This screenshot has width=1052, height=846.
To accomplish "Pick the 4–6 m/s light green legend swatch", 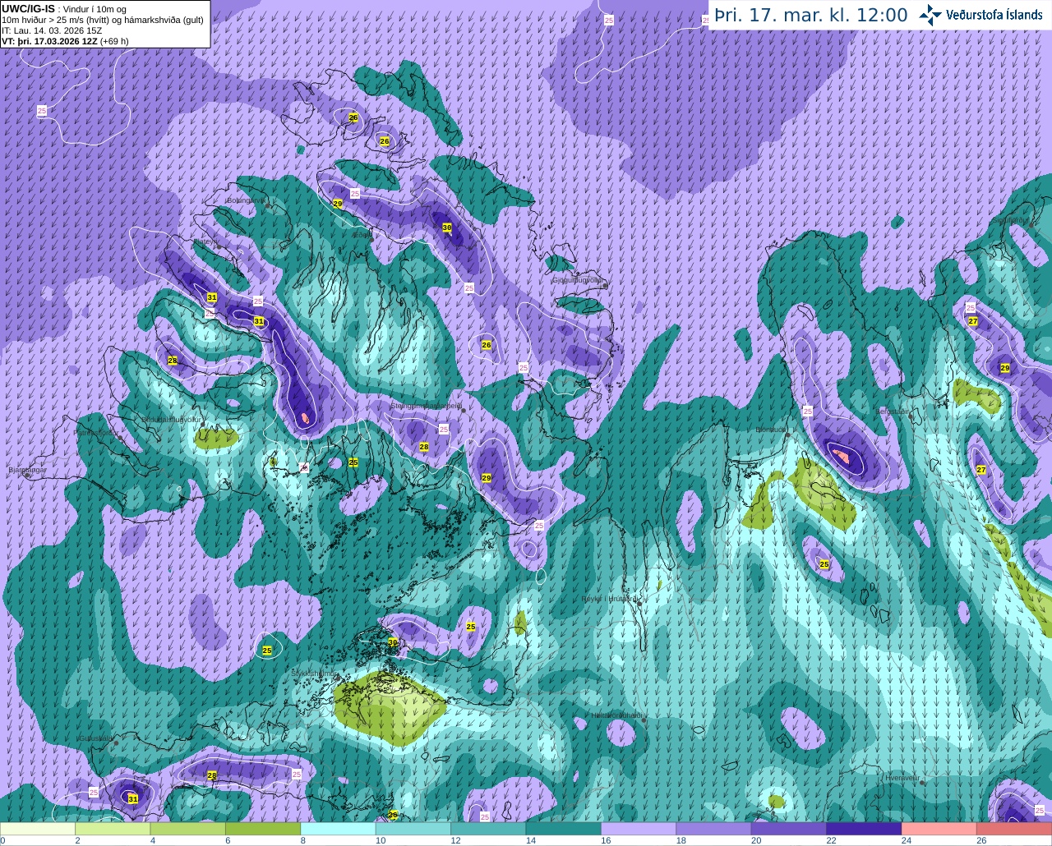I will 188,828.
